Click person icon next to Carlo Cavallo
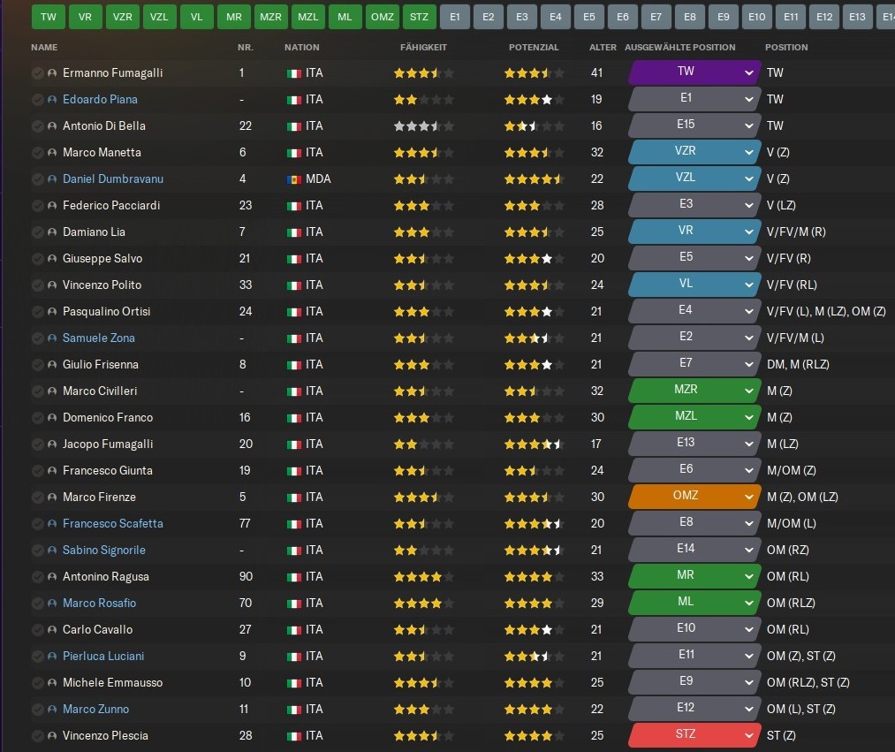 click(x=52, y=630)
